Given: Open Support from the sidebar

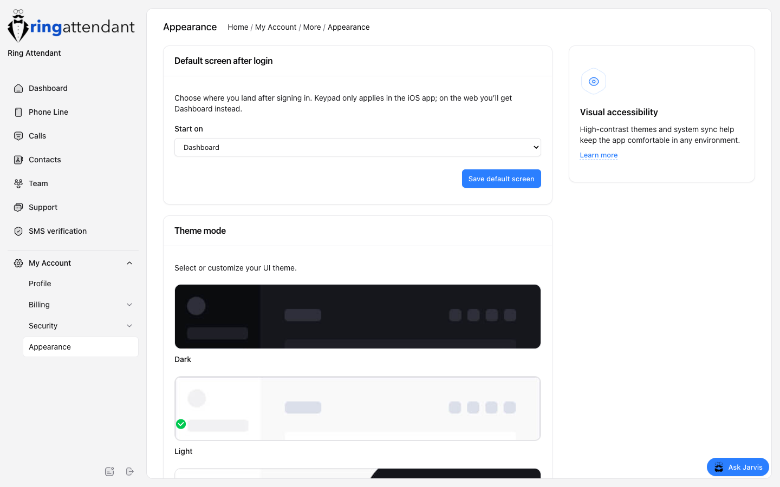Looking at the screenshot, I should [x=73, y=207].
